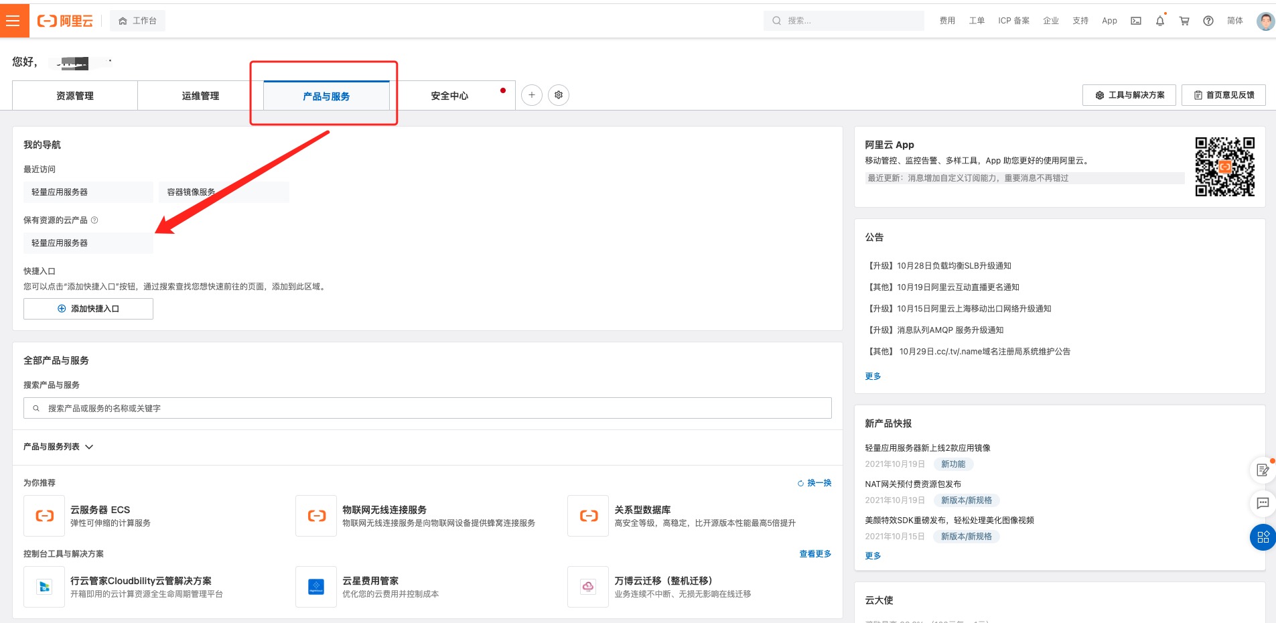Focus the 搜索产品或服务 search field
Image resolution: width=1276 pixels, height=623 pixels.
click(427, 408)
